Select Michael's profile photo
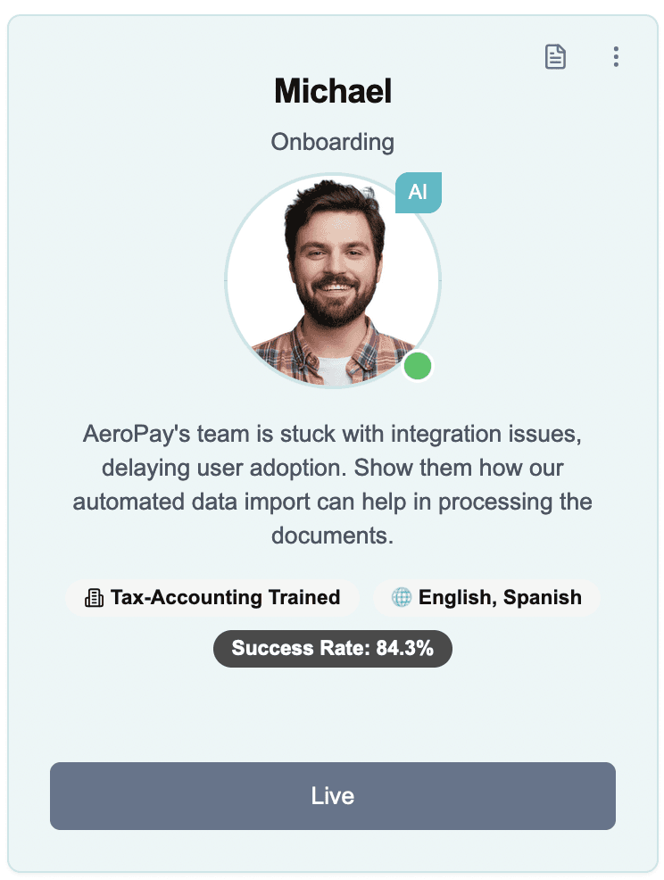Viewport: 664px width, 880px height. 333,280
